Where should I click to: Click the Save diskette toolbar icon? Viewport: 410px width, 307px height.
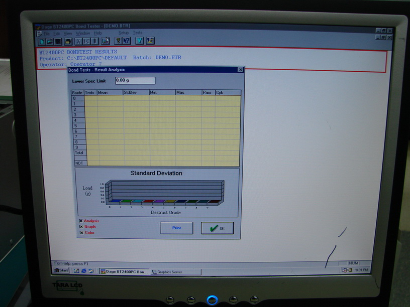[58, 42]
